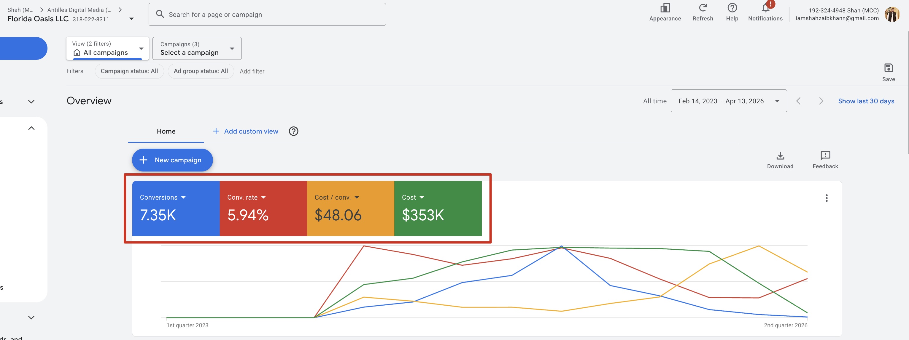Viewport: 909px width, 340px height.
Task: Open the View All campaigns dropdown
Action: point(107,48)
